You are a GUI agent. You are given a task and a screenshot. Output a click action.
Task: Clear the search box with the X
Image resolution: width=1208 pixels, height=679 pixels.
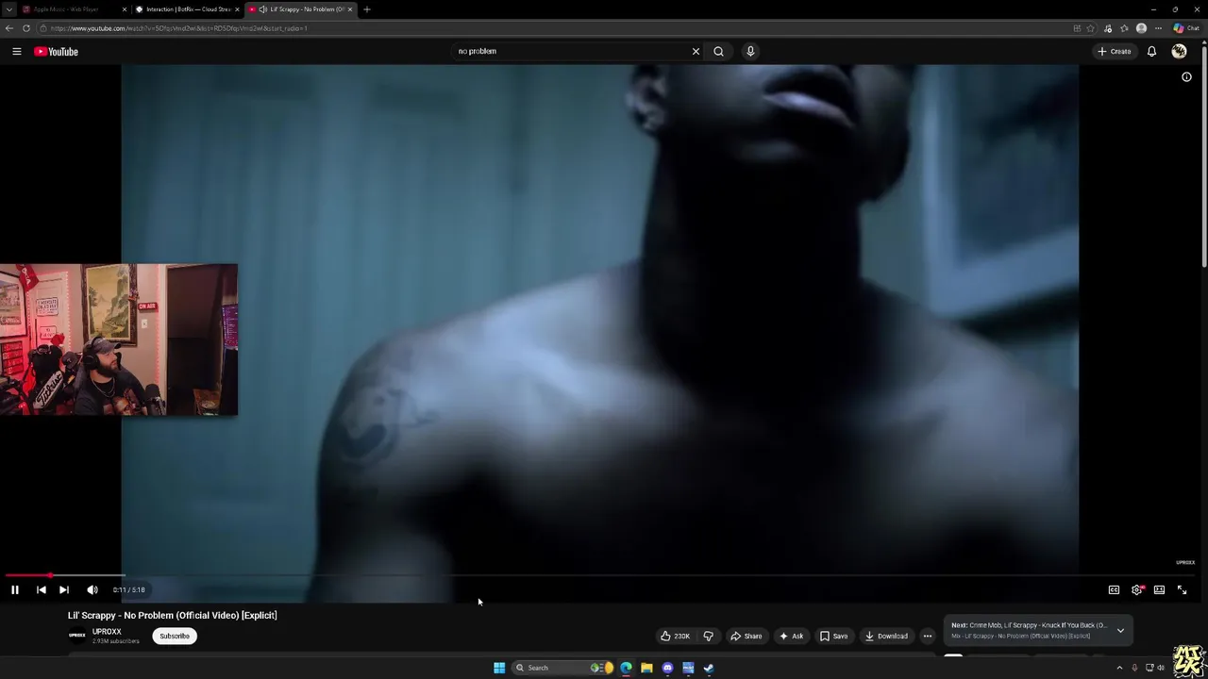tap(696, 52)
